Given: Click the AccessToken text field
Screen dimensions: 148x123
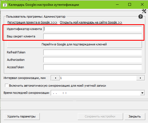Looking at the screenshot, I should pyautogui.click(x=93, y=67).
